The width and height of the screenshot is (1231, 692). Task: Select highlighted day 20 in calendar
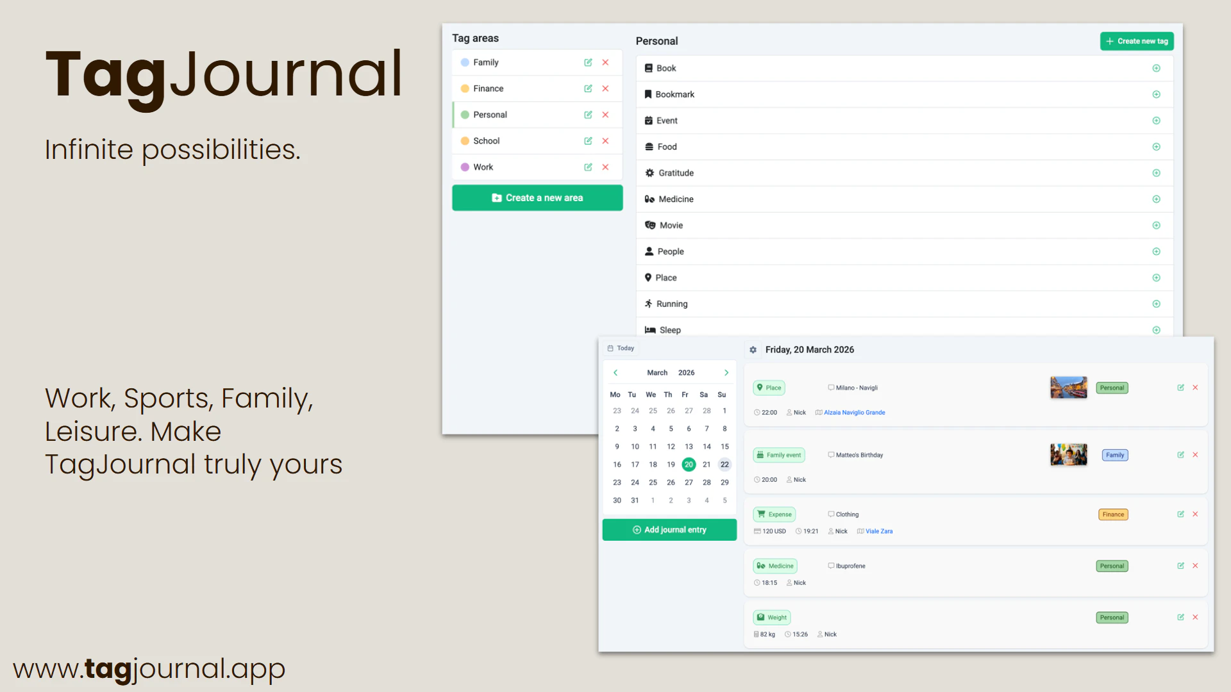tap(689, 465)
